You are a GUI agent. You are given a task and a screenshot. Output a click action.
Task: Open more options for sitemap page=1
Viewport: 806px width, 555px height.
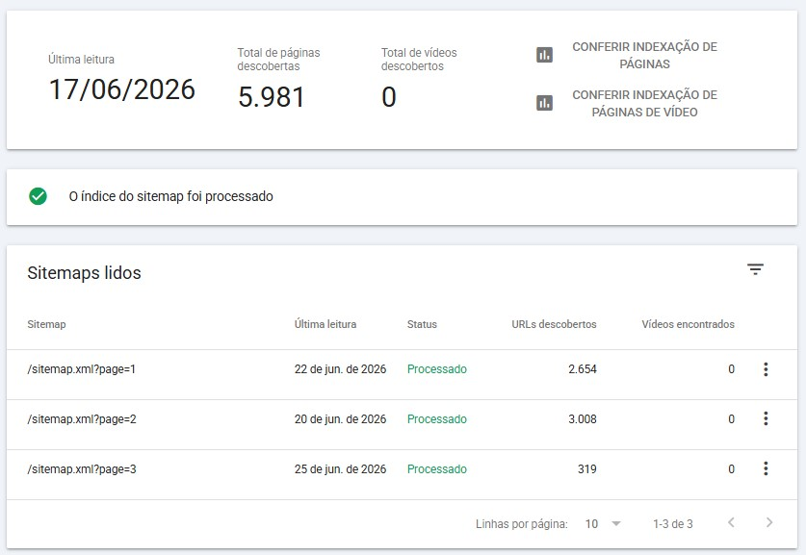(x=766, y=369)
